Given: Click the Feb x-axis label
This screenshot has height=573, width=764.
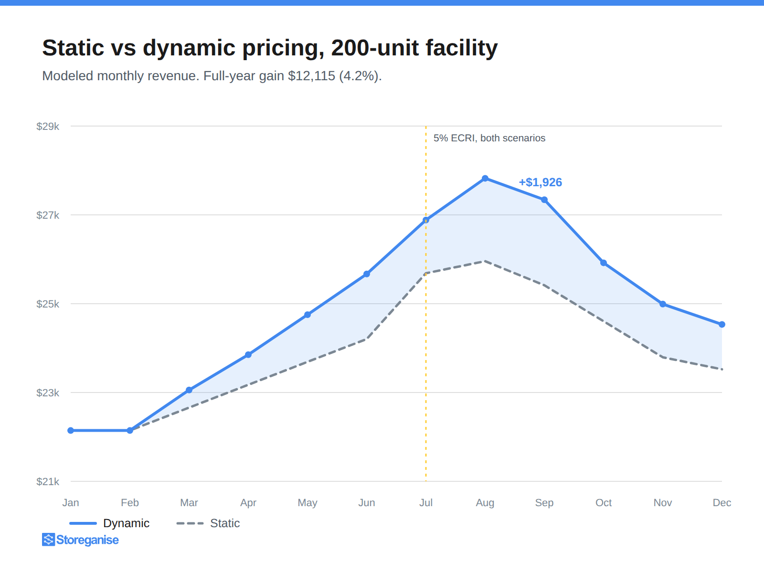Looking at the screenshot, I should coord(130,503).
